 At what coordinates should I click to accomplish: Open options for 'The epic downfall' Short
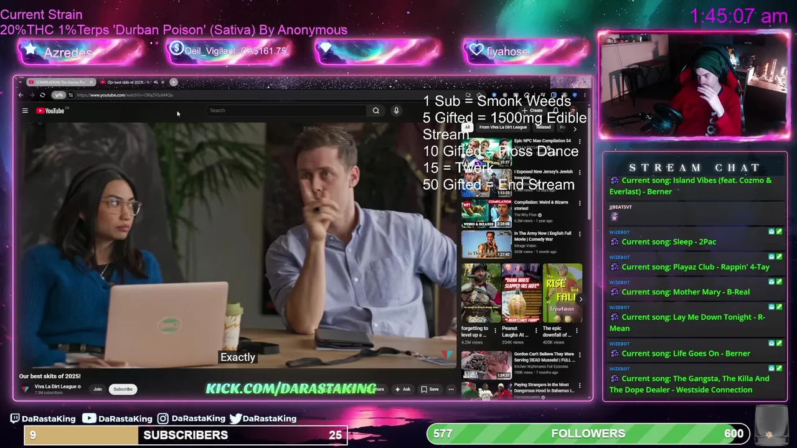point(577,330)
